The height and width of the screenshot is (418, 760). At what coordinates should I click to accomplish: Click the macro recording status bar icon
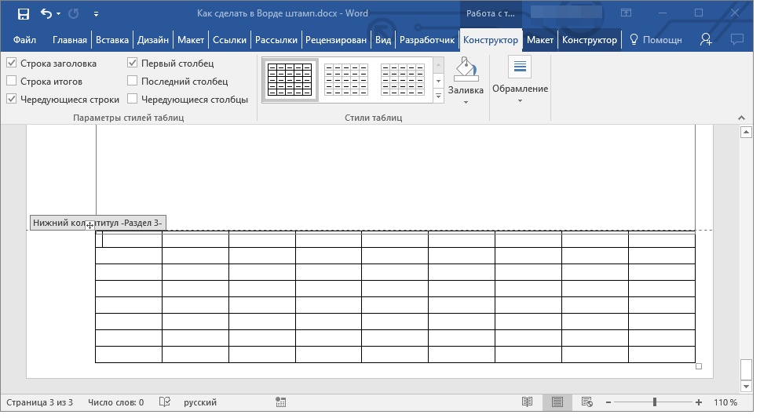click(280, 402)
